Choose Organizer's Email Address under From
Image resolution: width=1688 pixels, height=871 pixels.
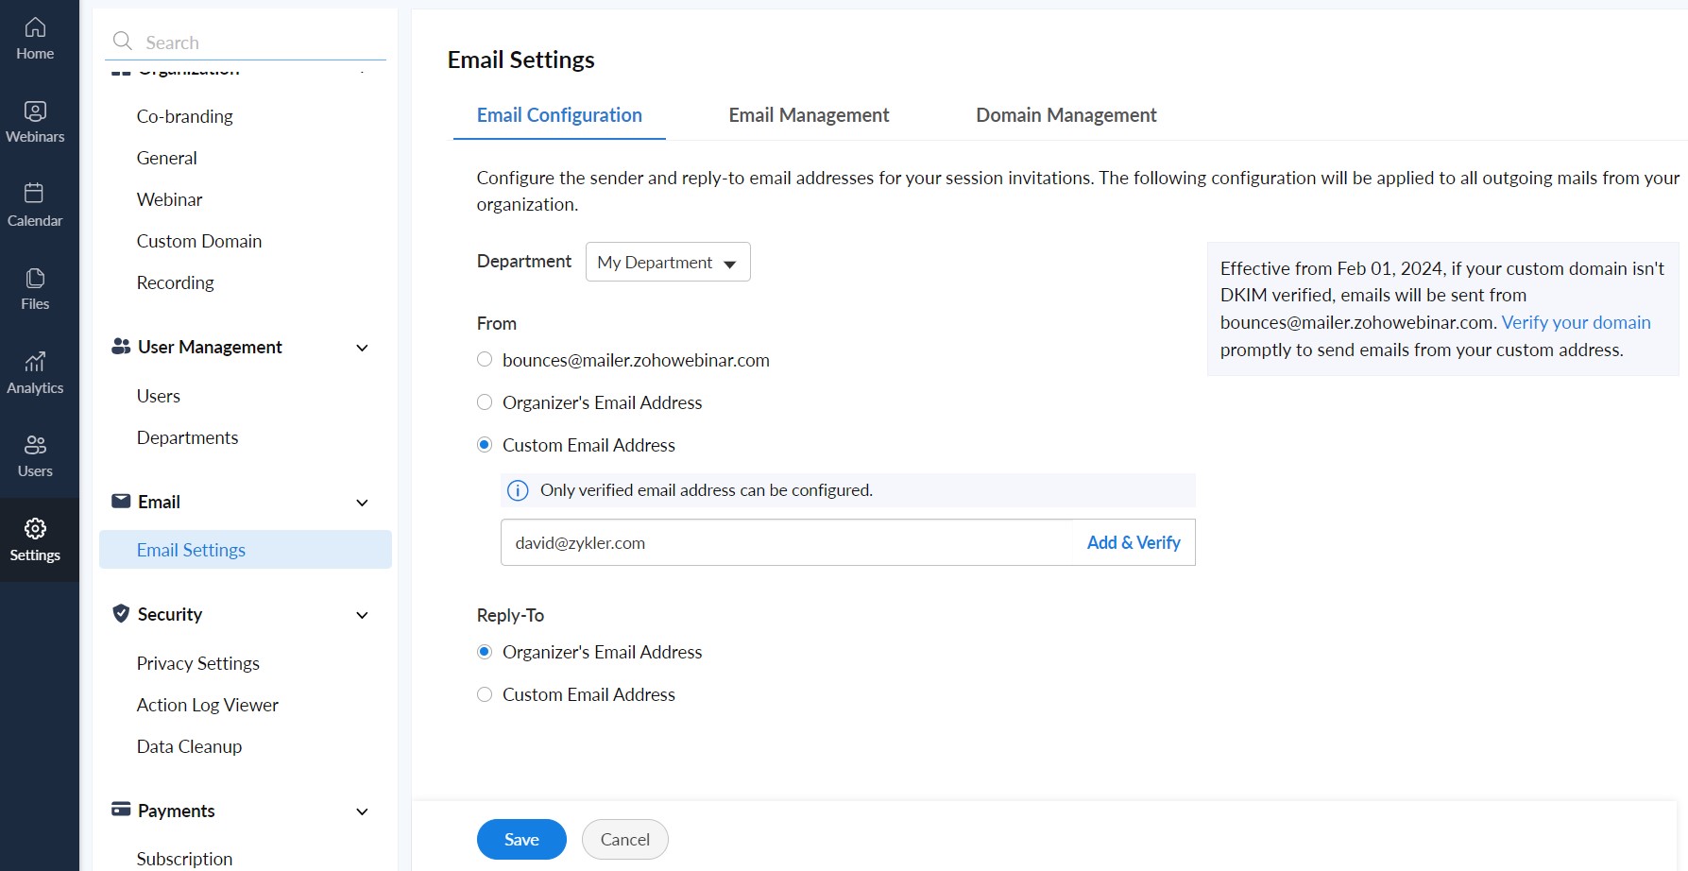[485, 401]
